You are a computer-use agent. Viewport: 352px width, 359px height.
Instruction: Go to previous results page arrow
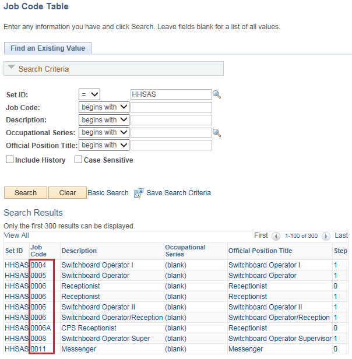point(276,236)
